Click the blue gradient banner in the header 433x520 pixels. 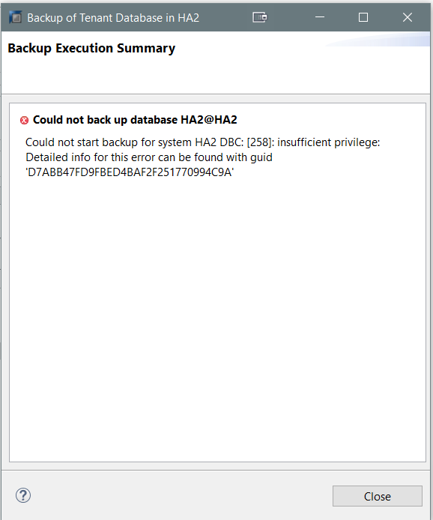click(378, 40)
